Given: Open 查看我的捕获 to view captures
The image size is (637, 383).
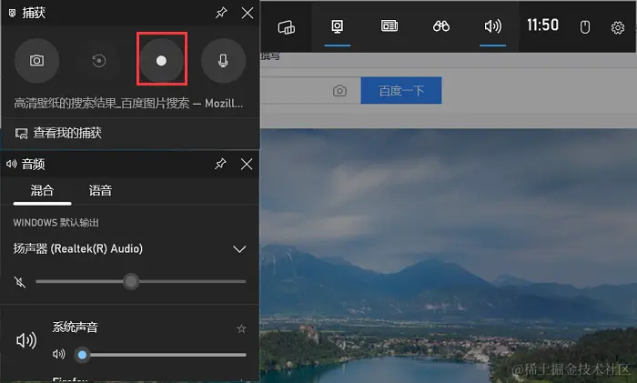Looking at the screenshot, I should 58,133.
